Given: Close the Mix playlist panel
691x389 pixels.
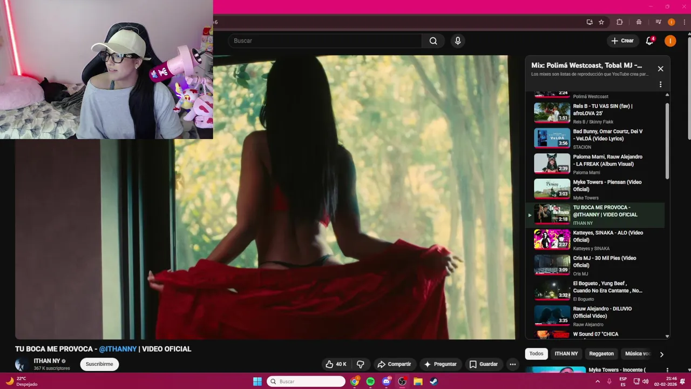Looking at the screenshot, I should pos(660,69).
